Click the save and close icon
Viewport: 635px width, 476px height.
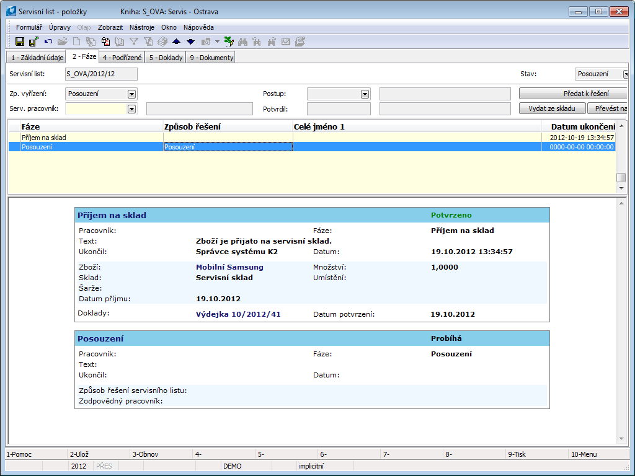[x=33, y=42]
